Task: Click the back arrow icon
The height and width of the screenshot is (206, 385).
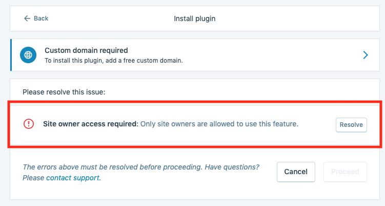Action: [27, 18]
